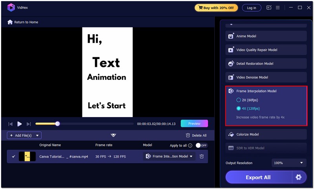Click the Return to Home icon
The image size is (314, 189).
coord(10,22)
